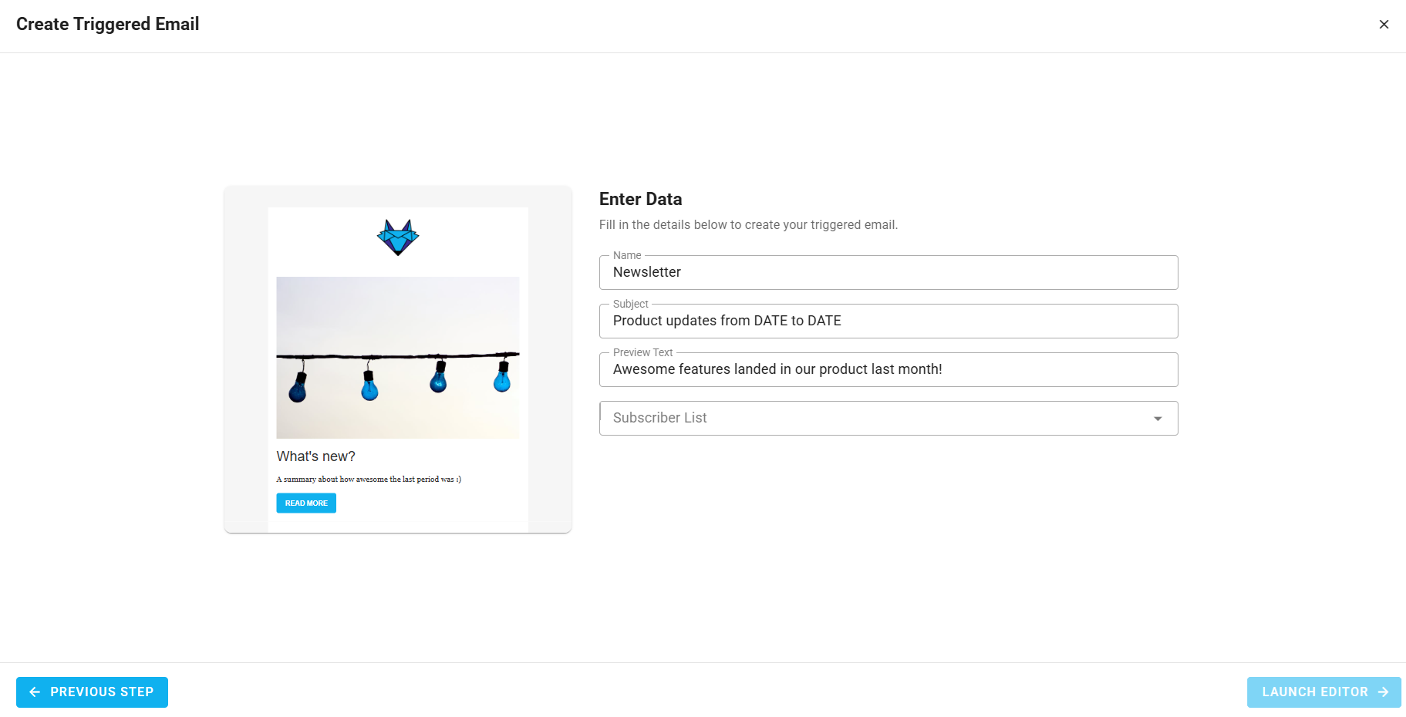
Task: Click the What's new? heading in the preview
Action: (x=315, y=456)
